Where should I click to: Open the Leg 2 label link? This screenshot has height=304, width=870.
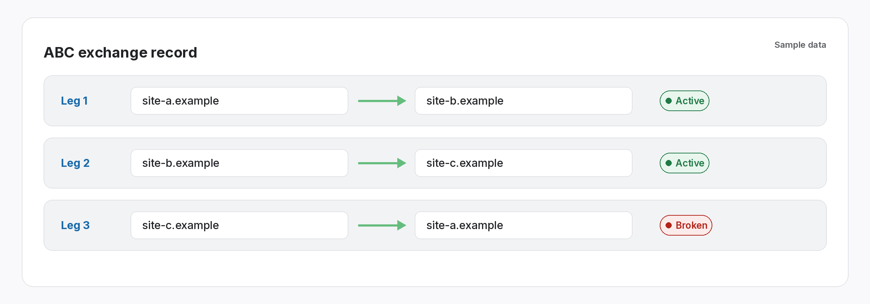point(75,163)
